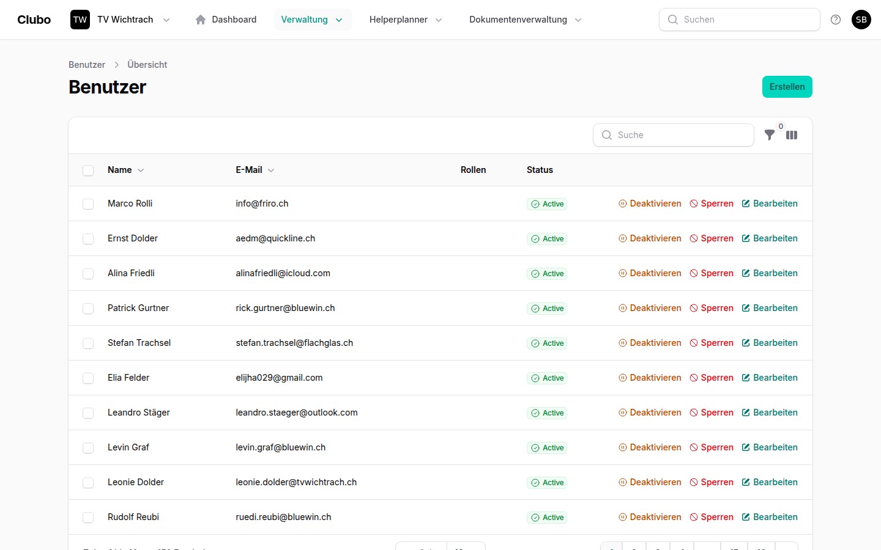This screenshot has width=881, height=550.
Task: Click Deaktivieren for Alina Friedli
Action: pyautogui.click(x=650, y=273)
